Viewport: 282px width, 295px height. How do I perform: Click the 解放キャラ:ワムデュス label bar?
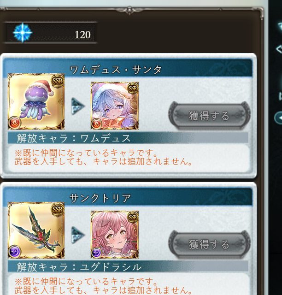pyautogui.click(x=128, y=138)
